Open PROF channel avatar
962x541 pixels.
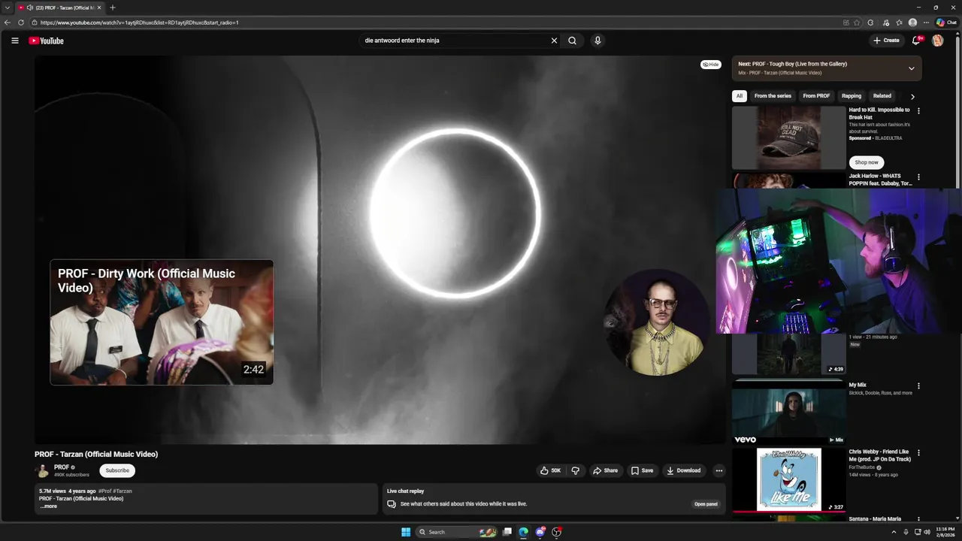[43, 470]
